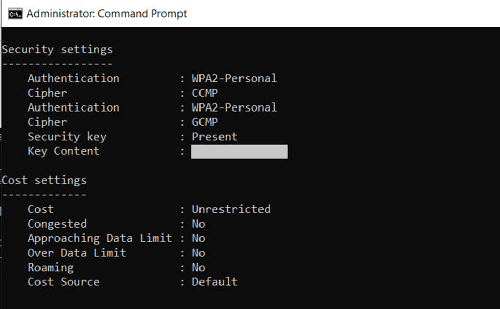
Task: Click the No value next to Roaming
Action: tap(198, 268)
